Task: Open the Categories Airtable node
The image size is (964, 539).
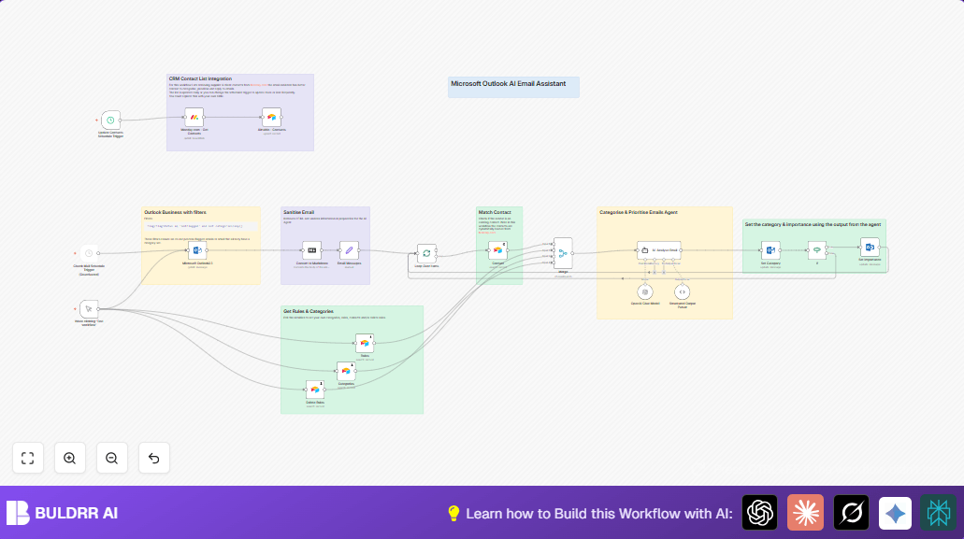Action: (x=346, y=371)
